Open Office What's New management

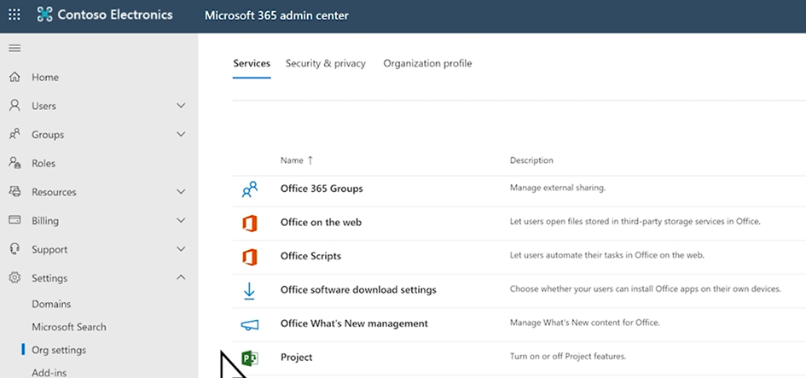pos(354,324)
